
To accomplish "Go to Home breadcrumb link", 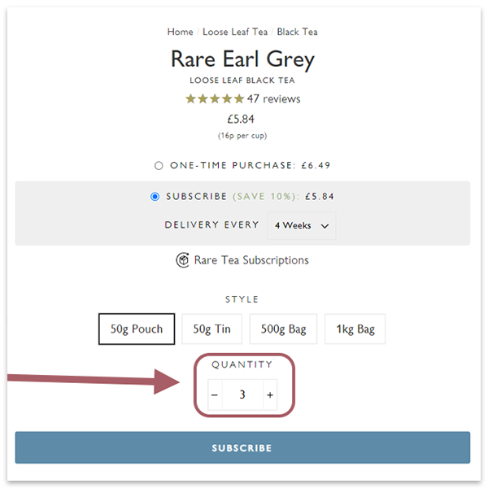I will pos(181,32).
